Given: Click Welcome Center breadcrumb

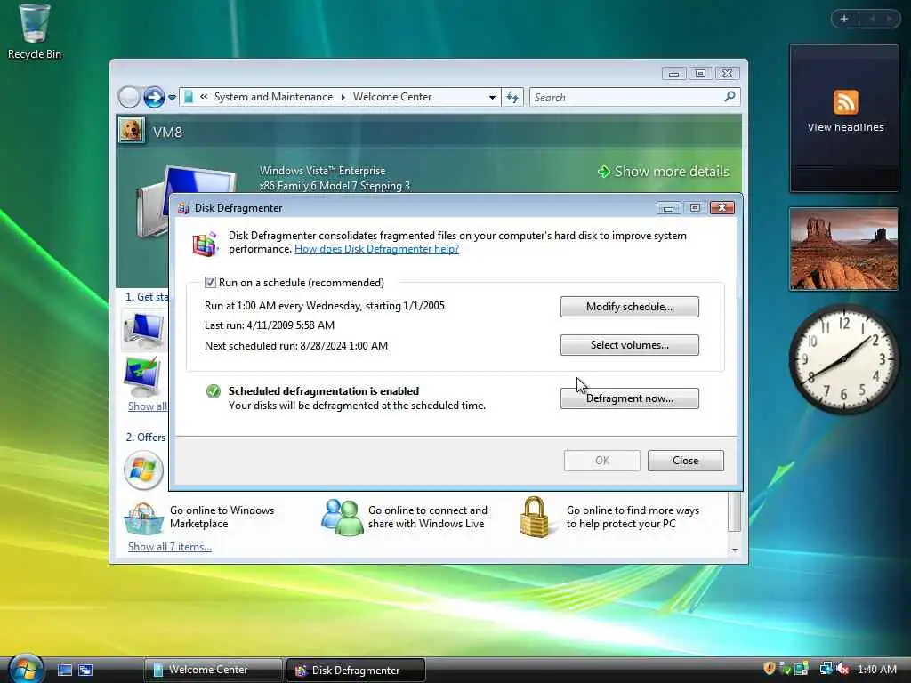Looking at the screenshot, I should pos(392,97).
